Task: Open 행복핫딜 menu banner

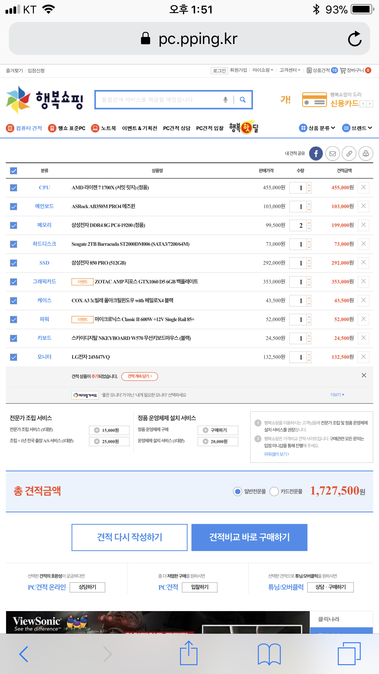Action: [x=244, y=127]
